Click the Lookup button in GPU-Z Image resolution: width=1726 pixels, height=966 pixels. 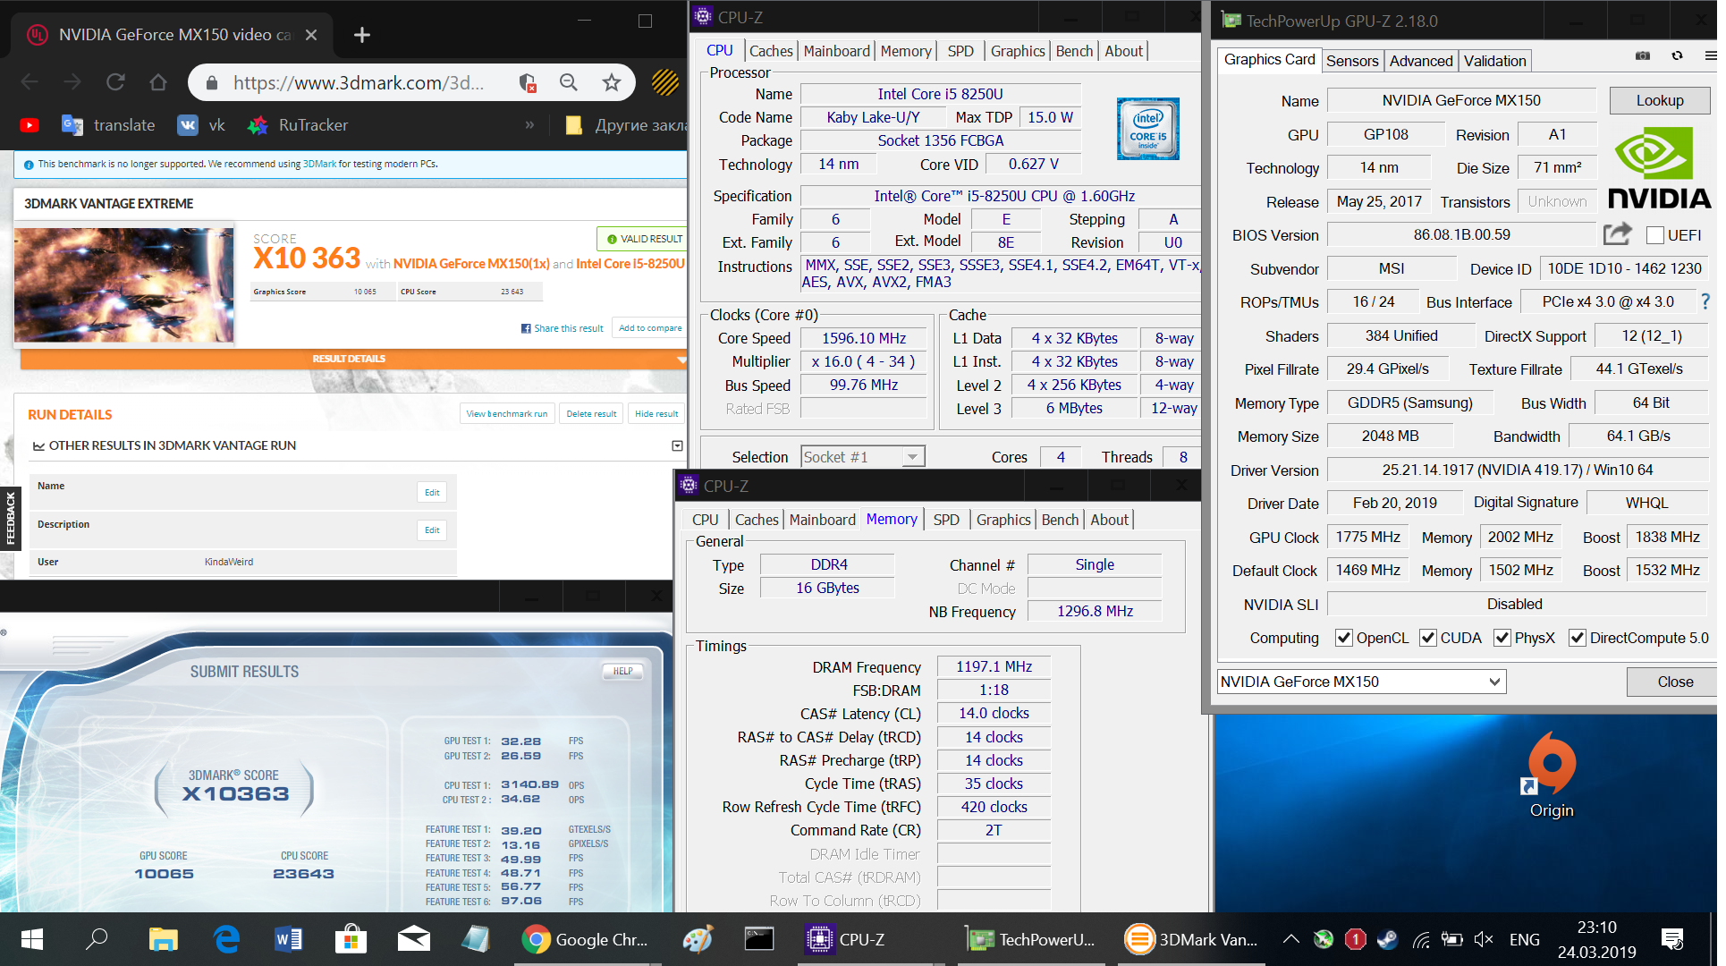coord(1660,100)
